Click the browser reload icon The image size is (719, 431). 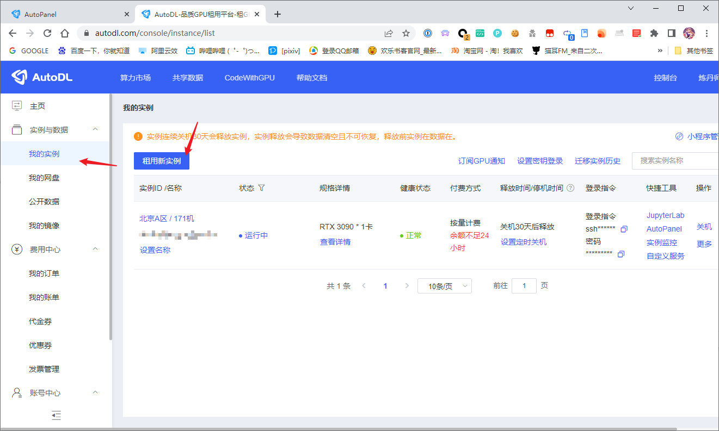pyautogui.click(x=47, y=33)
